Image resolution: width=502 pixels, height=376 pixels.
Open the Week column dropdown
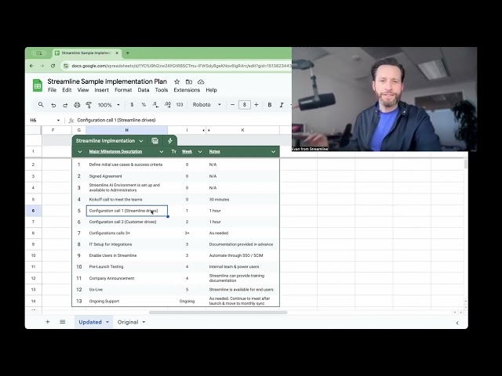(x=200, y=152)
